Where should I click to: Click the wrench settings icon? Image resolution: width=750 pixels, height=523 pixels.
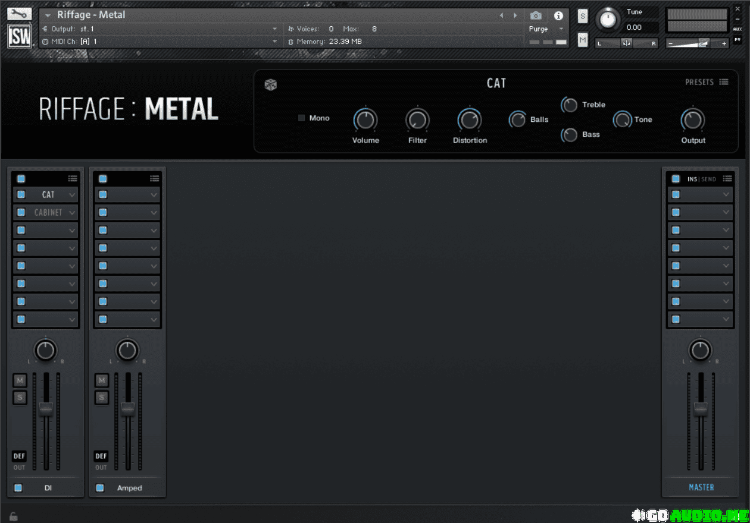pyautogui.click(x=20, y=13)
